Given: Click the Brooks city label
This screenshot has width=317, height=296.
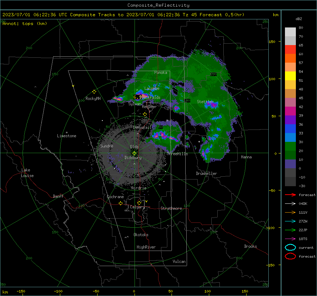Looking at the screenshot, I should (250, 246).
